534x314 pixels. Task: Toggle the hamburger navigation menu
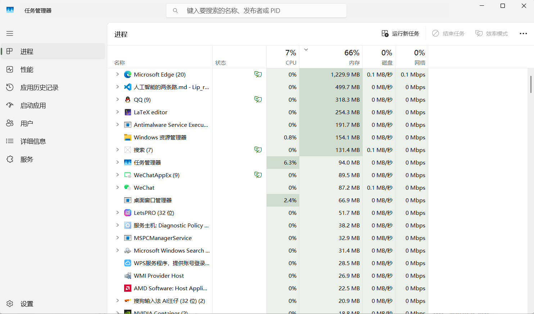tap(10, 33)
